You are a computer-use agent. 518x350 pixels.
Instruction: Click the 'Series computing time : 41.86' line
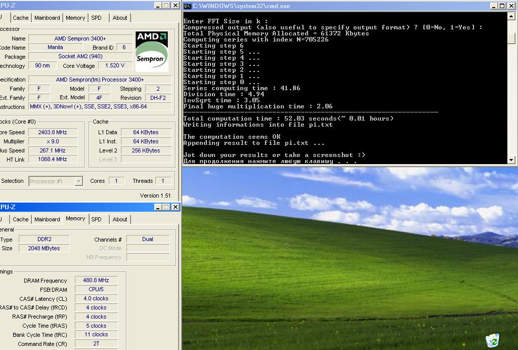[242, 88]
